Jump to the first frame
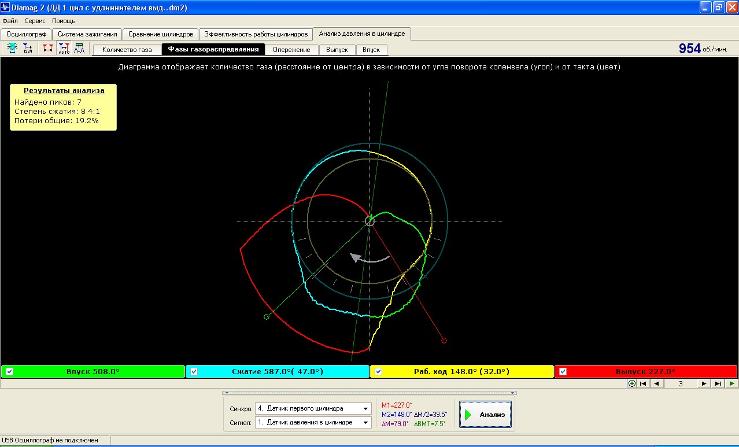Viewport: 739px width, 447px height. coord(642,383)
